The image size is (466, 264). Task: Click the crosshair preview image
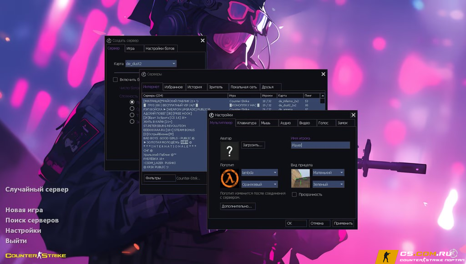coord(300,178)
